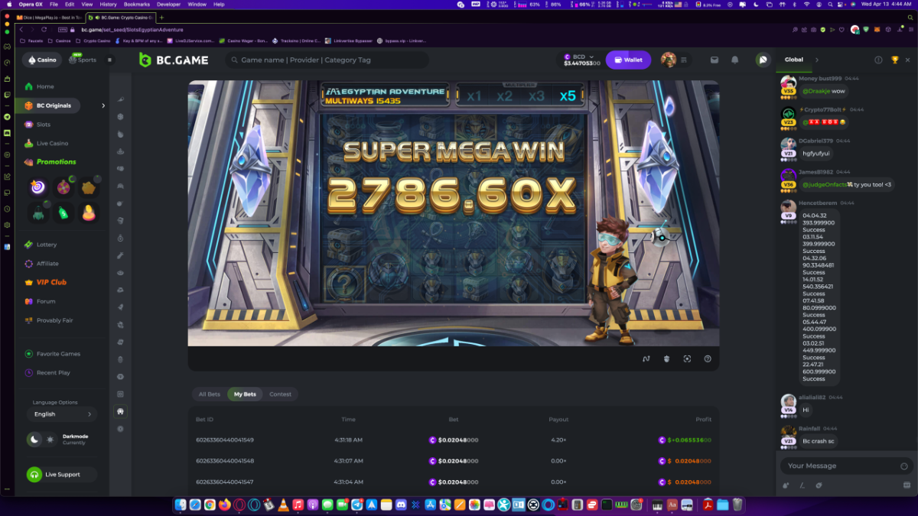Click the trophy icon in chat header
This screenshot has height=516, width=918.
click(x=894, y=60)
